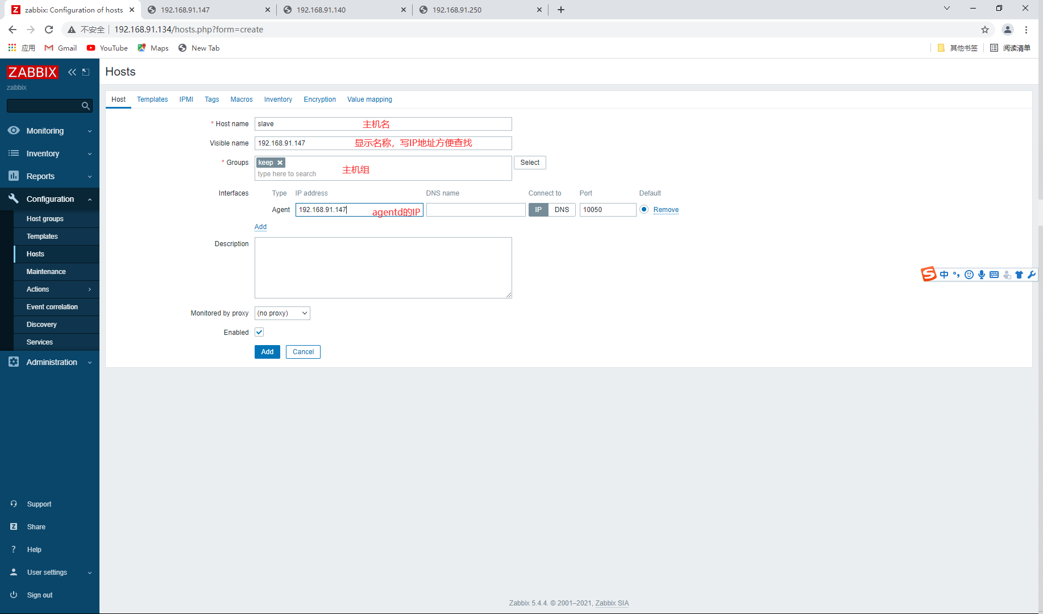Screen dimensions: 1043x614
Task: Switch to the Value mapping tab
Action: pyautogui.click(x=370, y=99)
